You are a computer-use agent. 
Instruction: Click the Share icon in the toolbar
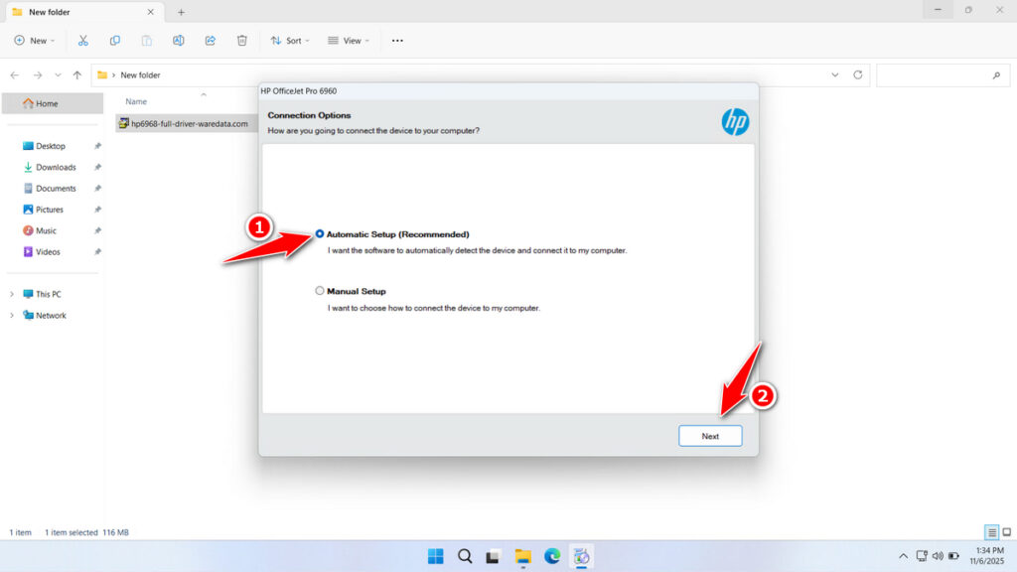click(210, 40)
